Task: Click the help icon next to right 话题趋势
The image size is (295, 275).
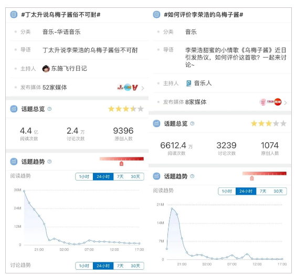Action: click(192, 176)
